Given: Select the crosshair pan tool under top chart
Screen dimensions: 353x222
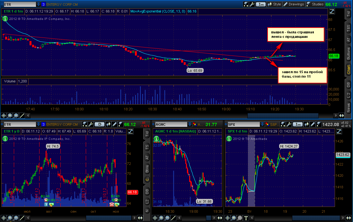Looking at the screenshot, I should tap(4, 115).
